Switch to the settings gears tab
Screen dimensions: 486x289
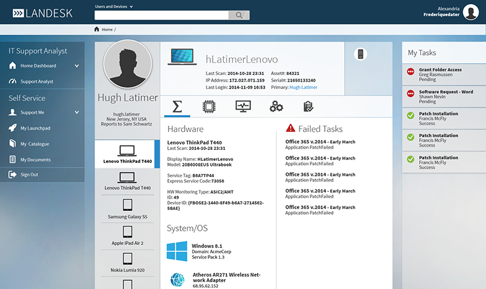click(x=276, y=106)
